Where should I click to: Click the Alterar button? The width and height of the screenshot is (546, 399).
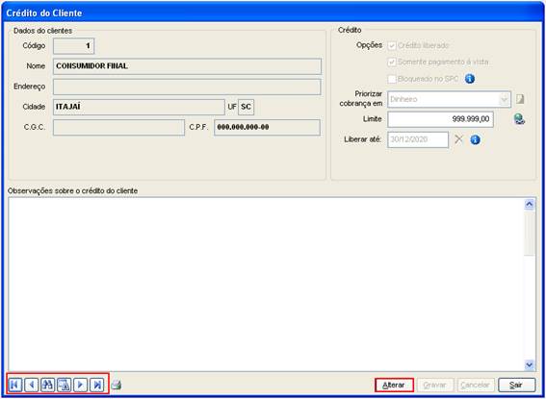pos(394,386)
